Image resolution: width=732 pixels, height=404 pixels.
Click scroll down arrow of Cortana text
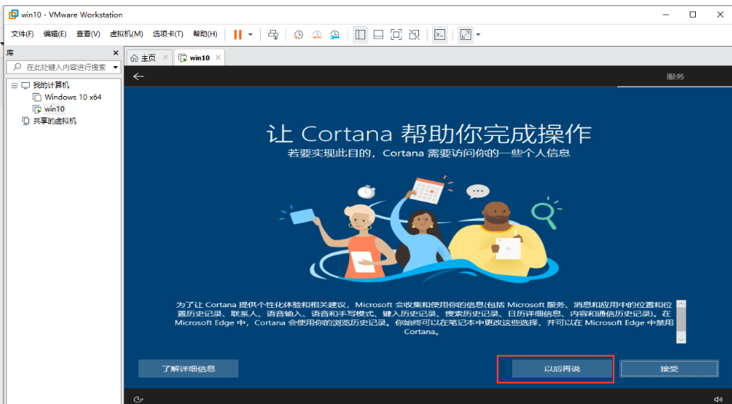pos(680,339)
